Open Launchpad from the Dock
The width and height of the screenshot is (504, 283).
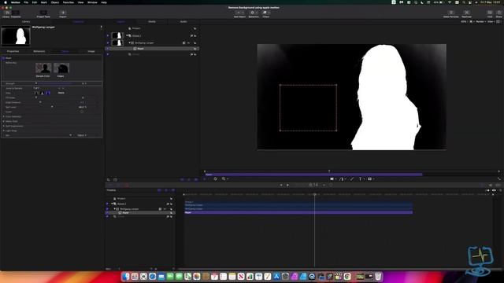point(135,277)
